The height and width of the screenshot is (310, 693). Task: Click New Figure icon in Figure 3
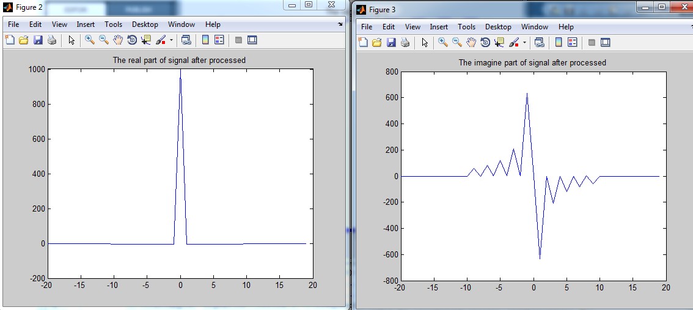tap(363, 42)
